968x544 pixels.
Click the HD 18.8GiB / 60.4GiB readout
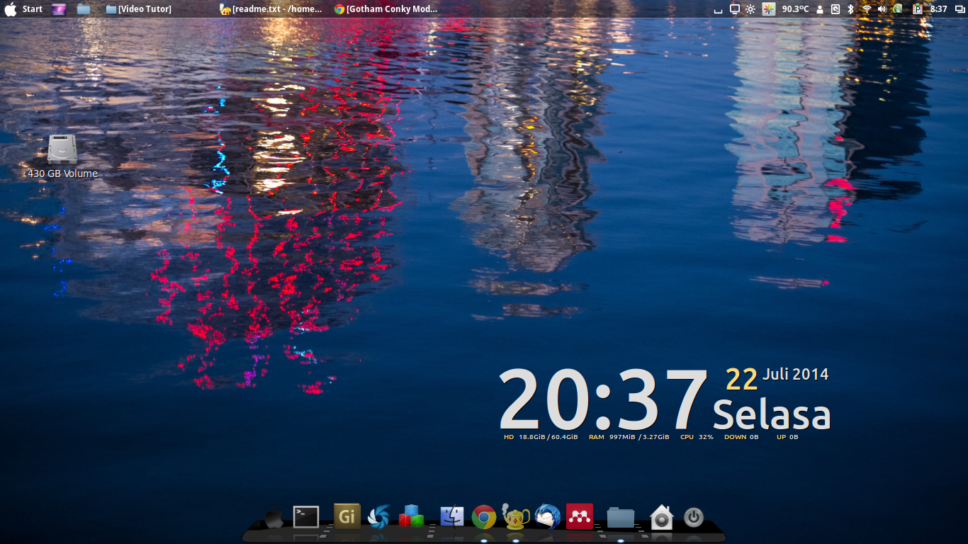pyautogui.click(x=541, y=437)
